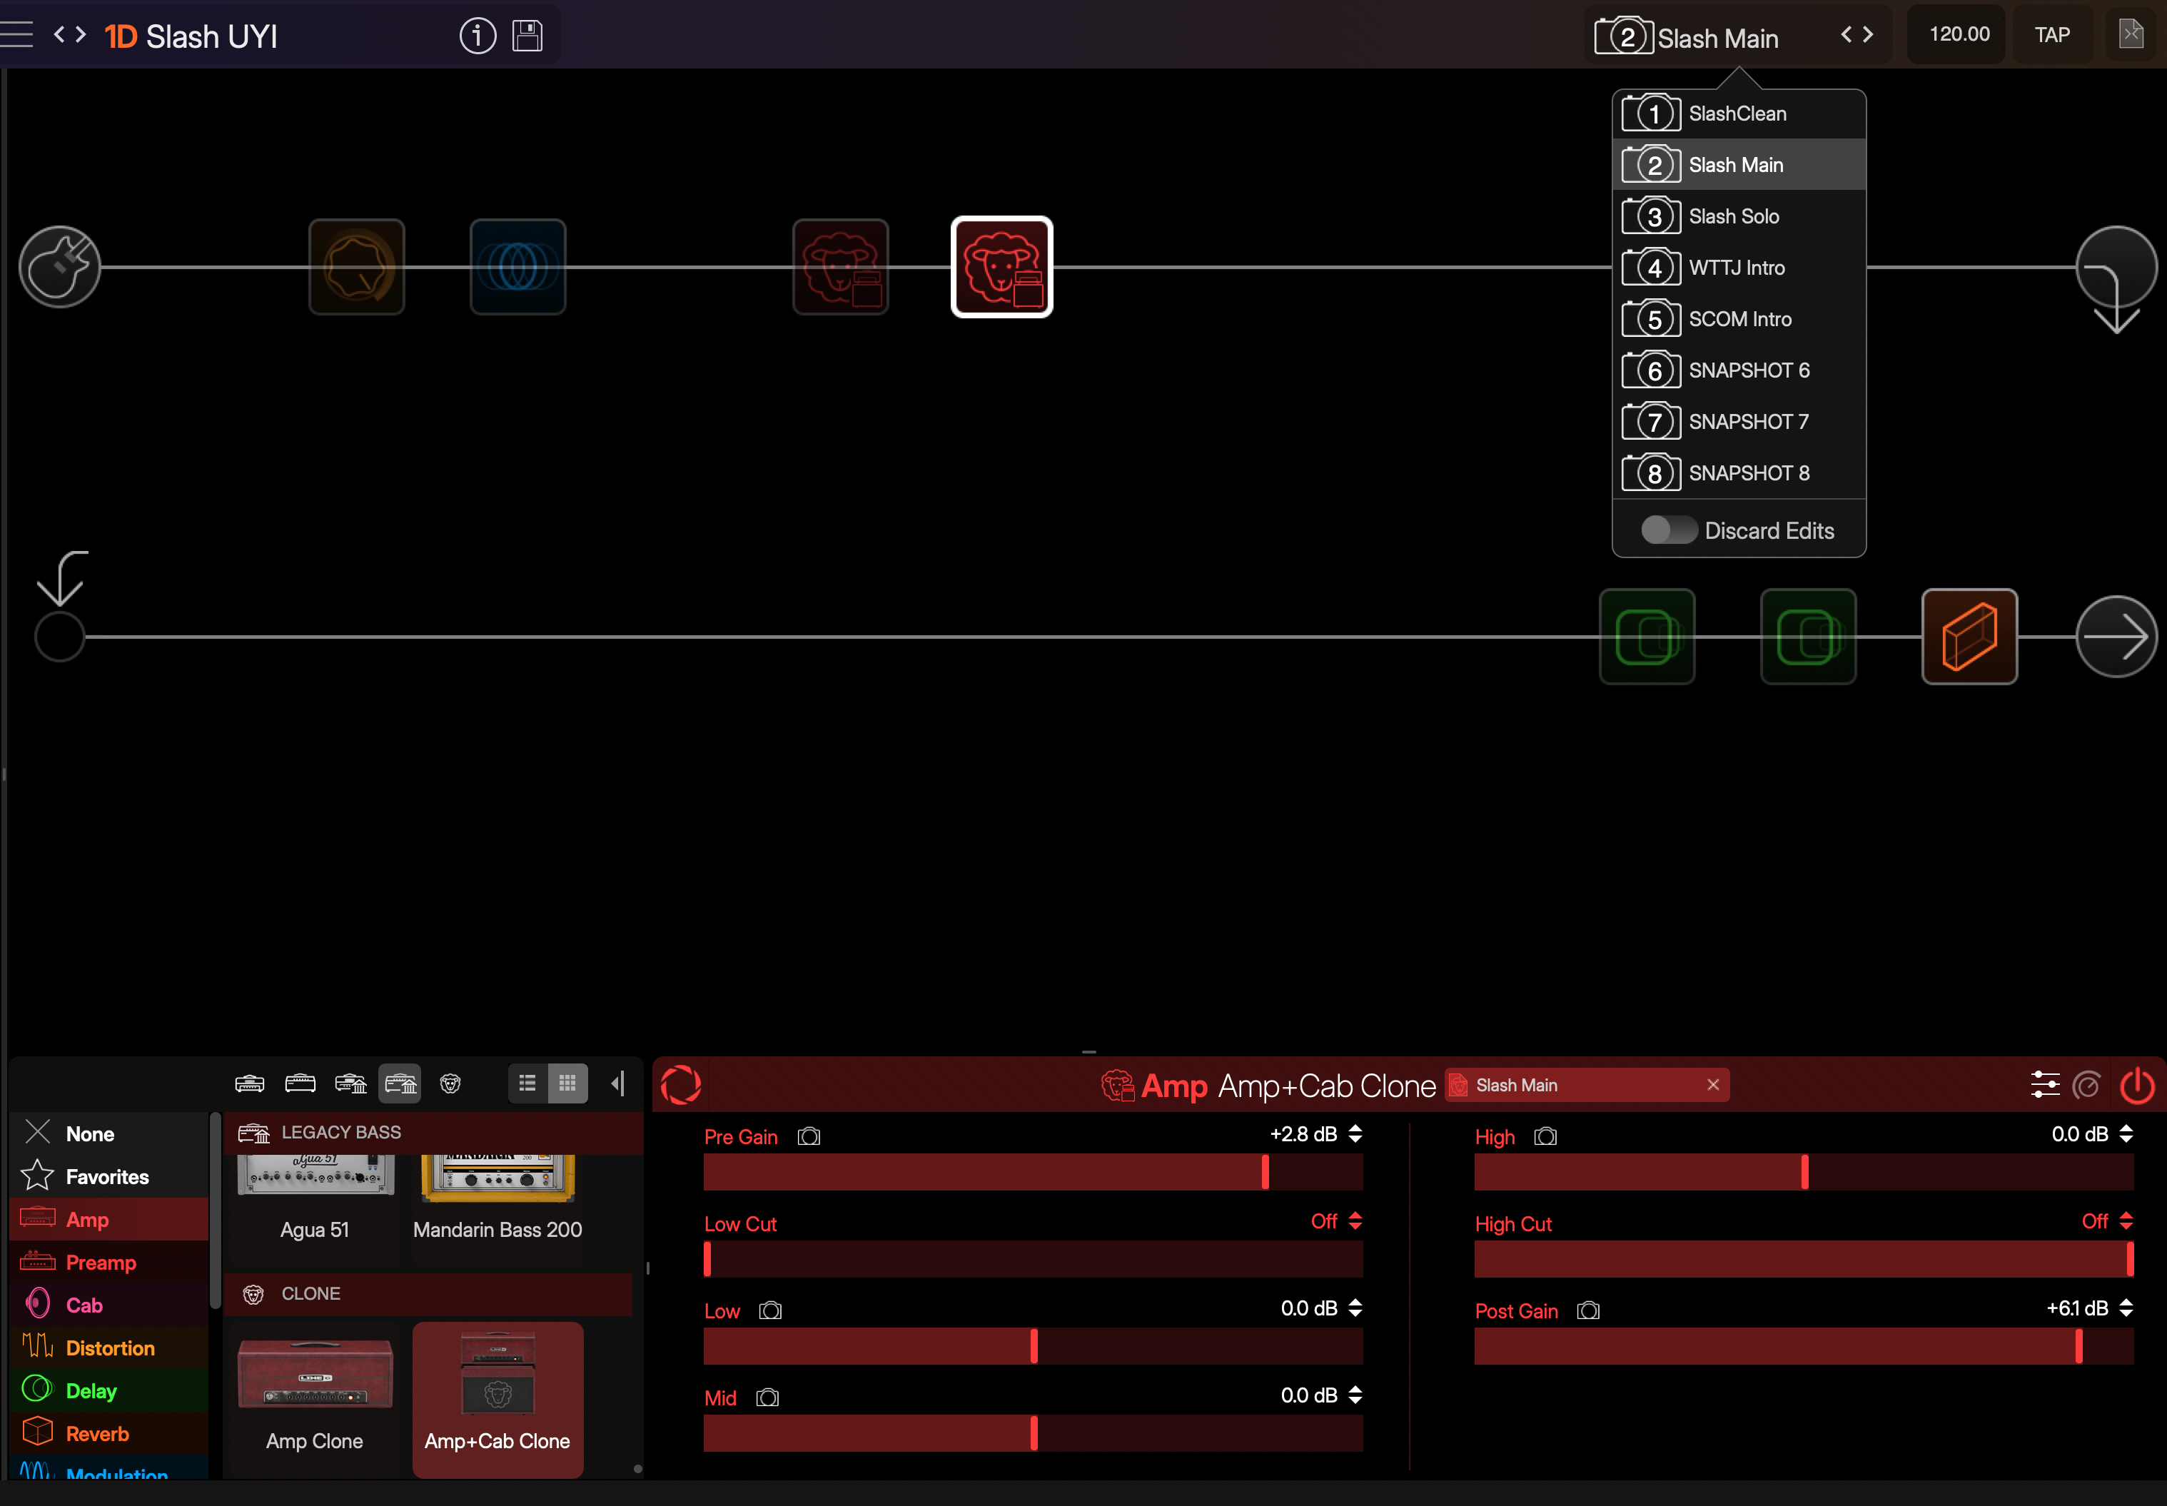This screenshot has width=2167, height=1506.
Task: Adjust the Pre Gain value stepper
Action: (1355, 1134)
